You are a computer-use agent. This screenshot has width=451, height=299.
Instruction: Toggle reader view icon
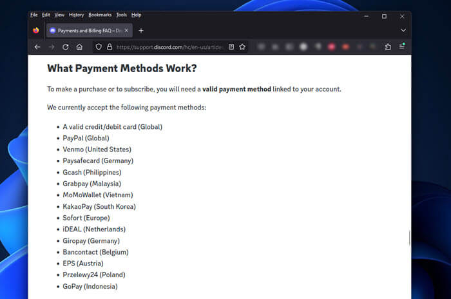click(231, 46)
